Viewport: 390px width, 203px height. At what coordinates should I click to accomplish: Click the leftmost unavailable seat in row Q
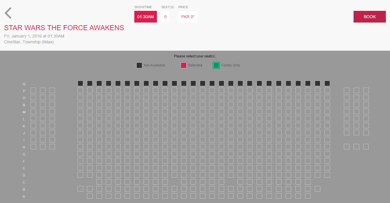point(80,83)
